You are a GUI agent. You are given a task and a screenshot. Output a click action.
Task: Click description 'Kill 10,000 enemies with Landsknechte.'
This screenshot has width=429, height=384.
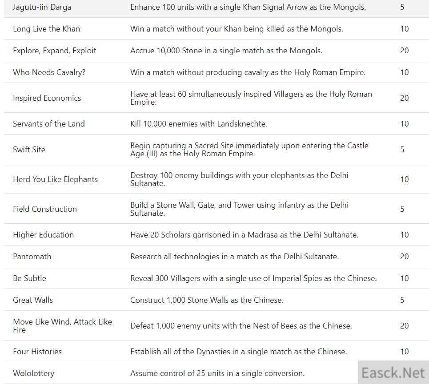pyautogui.click(x=199, y=124)
